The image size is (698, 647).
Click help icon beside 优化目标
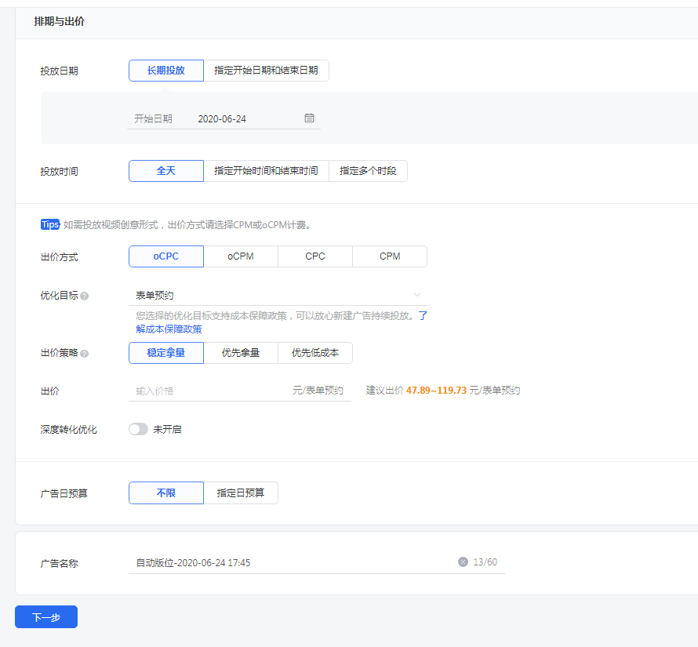(85, 296)
